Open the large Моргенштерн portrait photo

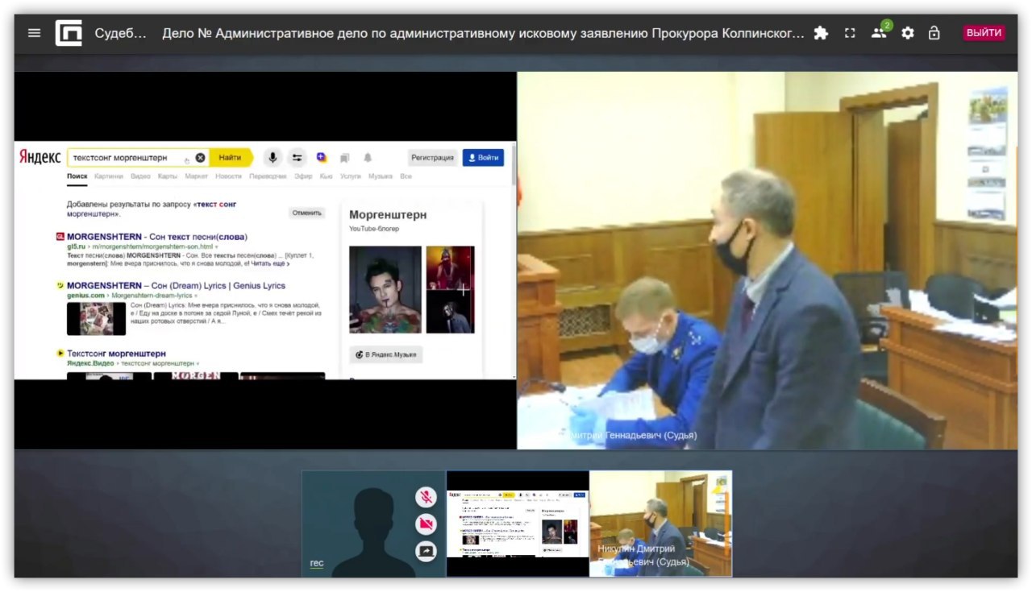pyautogui.click(x=385, y=290)
